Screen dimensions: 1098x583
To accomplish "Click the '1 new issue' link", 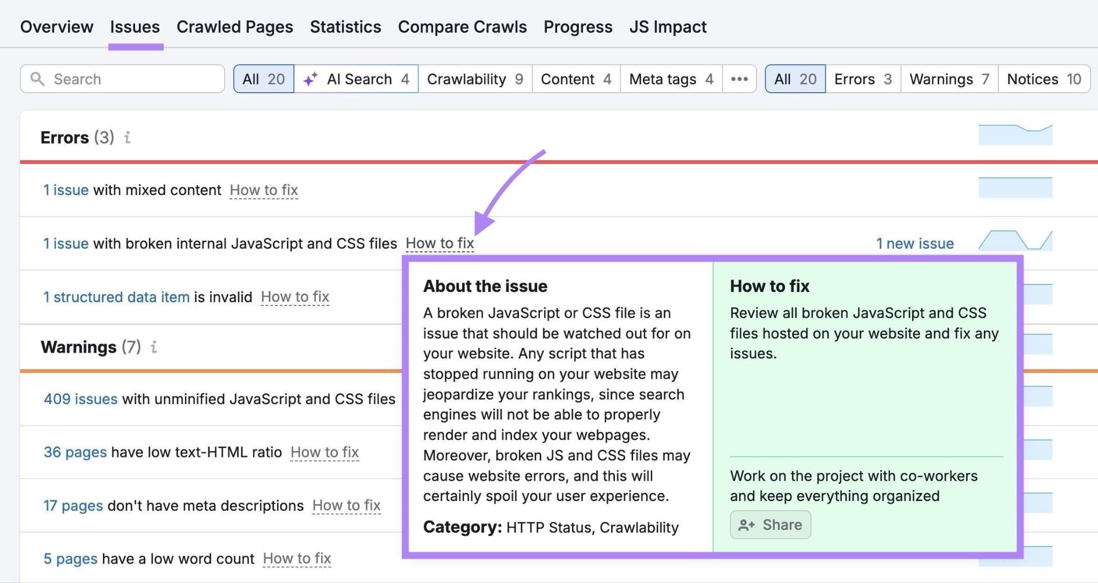I will [x=914, y=243].
